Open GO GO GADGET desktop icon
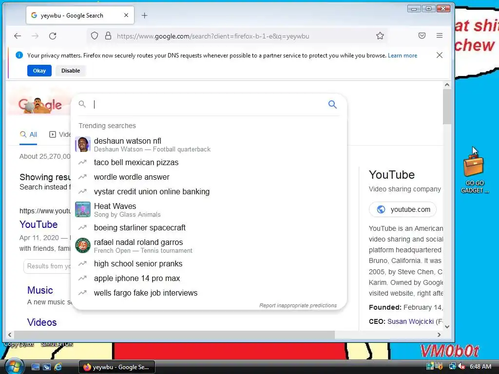499x374 pixels. point(474,174)
